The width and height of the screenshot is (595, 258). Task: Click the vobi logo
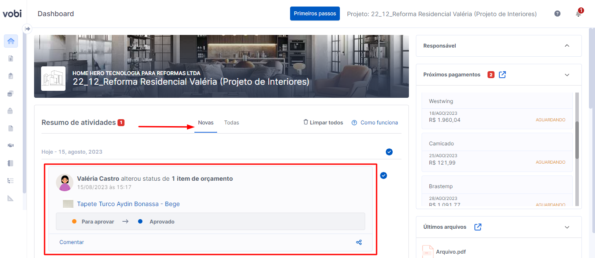(12, 14)
